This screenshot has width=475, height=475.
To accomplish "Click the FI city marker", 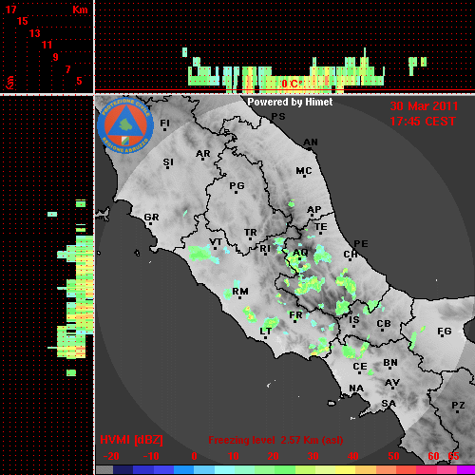I will point(164,129).
